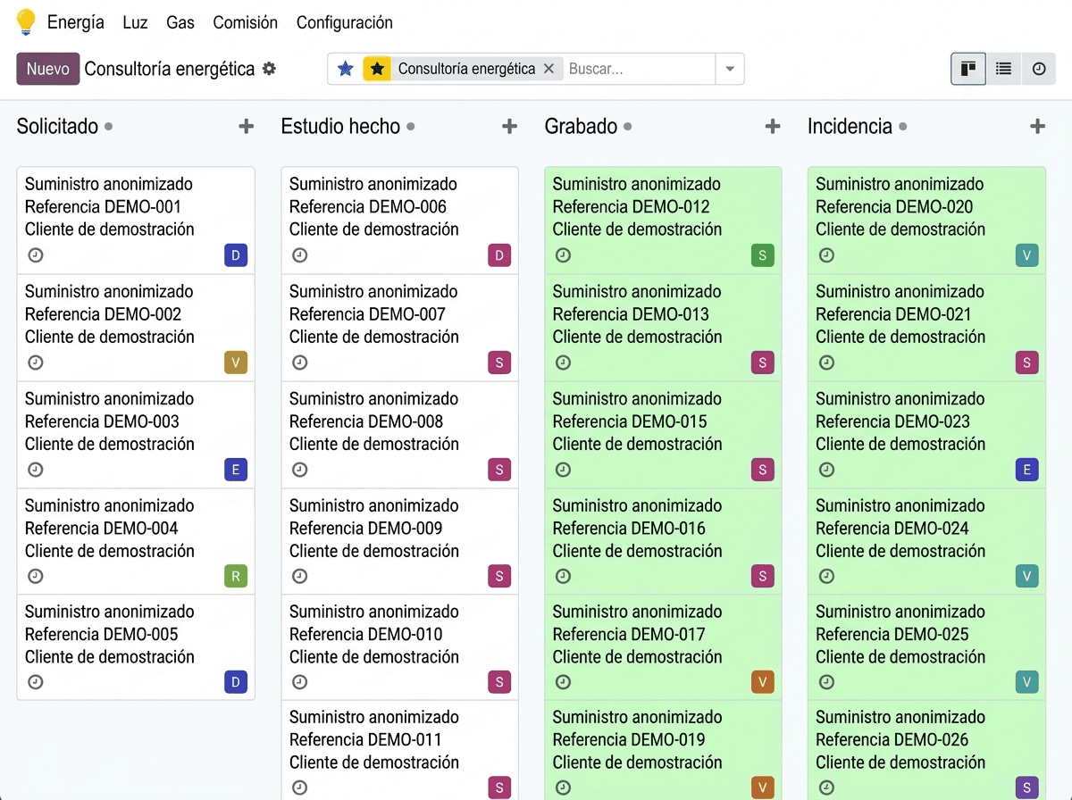Open the Solicitado column title

click(57, 127)
